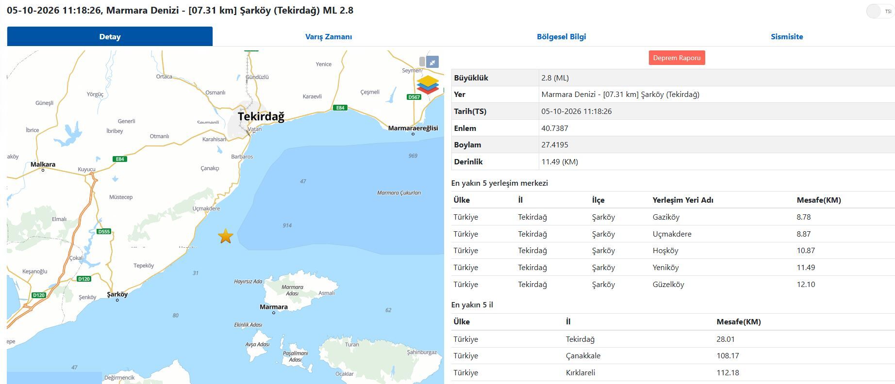Click the 28.01 distance for Tekirdağ province
Screen dimensions: 895x384
pos(726,339)
